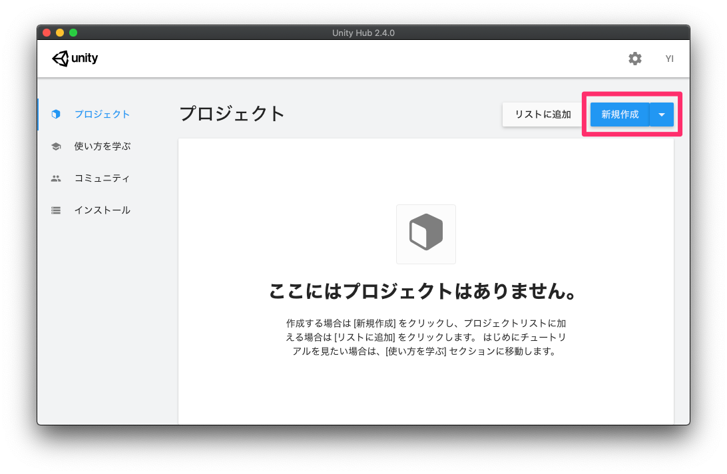Maximize window with the green button

(73, 33)
